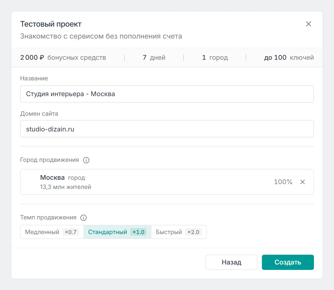Click the 2 000 ₽ бонусных средств text
This screenshot has width=334, height=290.
click(x=63, y=58)
